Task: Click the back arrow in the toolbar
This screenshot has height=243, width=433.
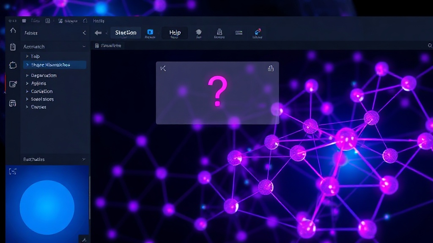Action: point(98,33)
